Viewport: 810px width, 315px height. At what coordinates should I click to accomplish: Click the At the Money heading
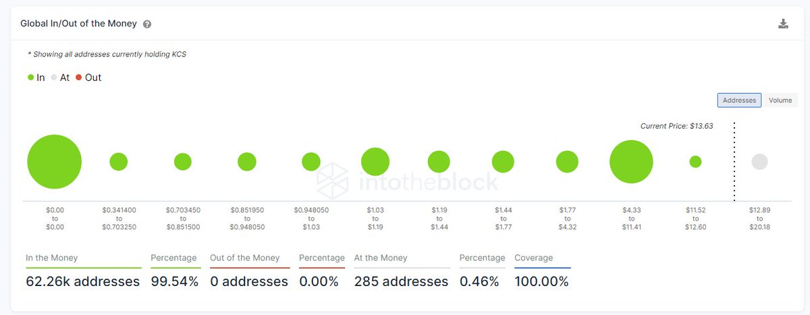click(x=381, y=258)
